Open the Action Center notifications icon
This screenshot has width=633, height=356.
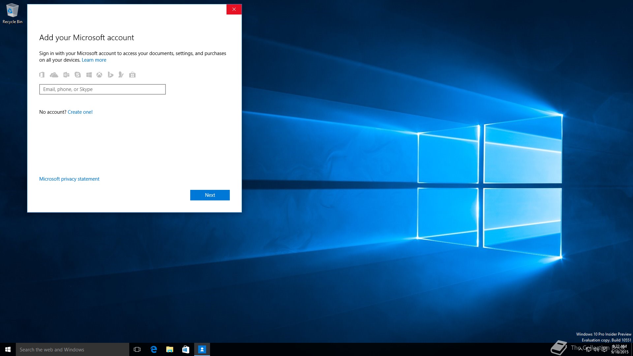(x=604, y=349)
